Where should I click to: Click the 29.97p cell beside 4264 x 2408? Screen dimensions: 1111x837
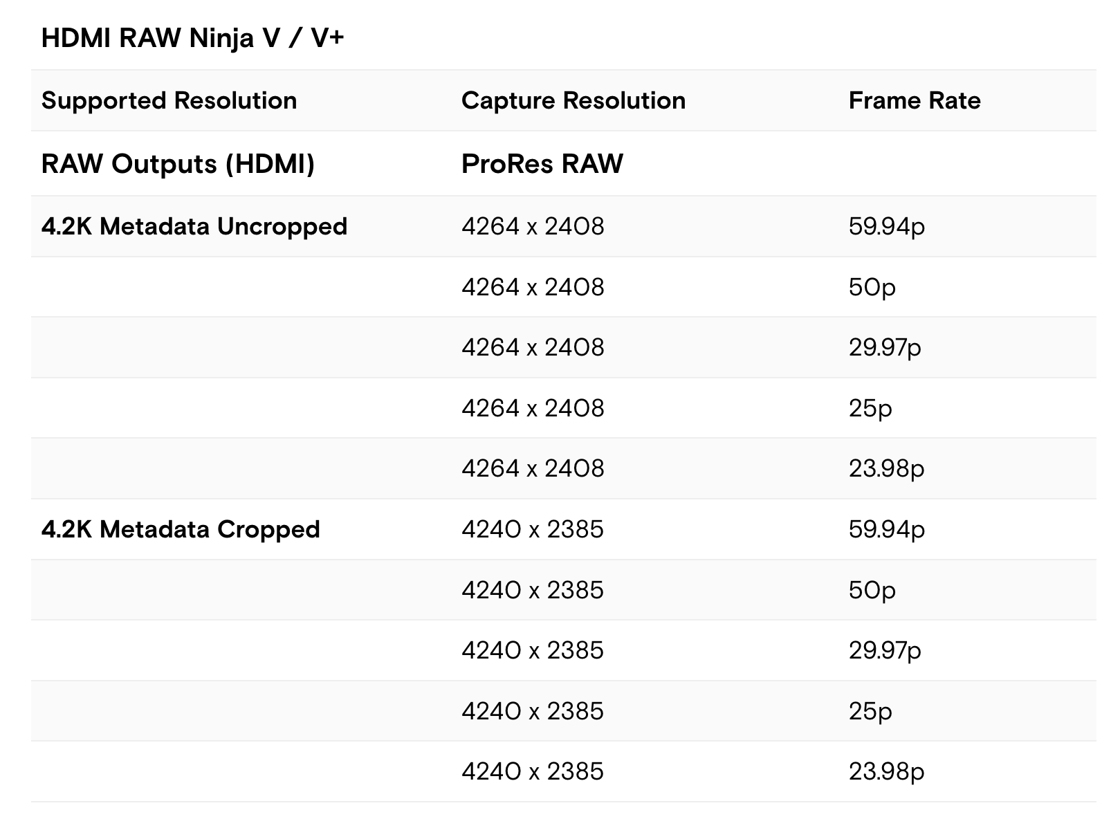[x=884, y=347]
